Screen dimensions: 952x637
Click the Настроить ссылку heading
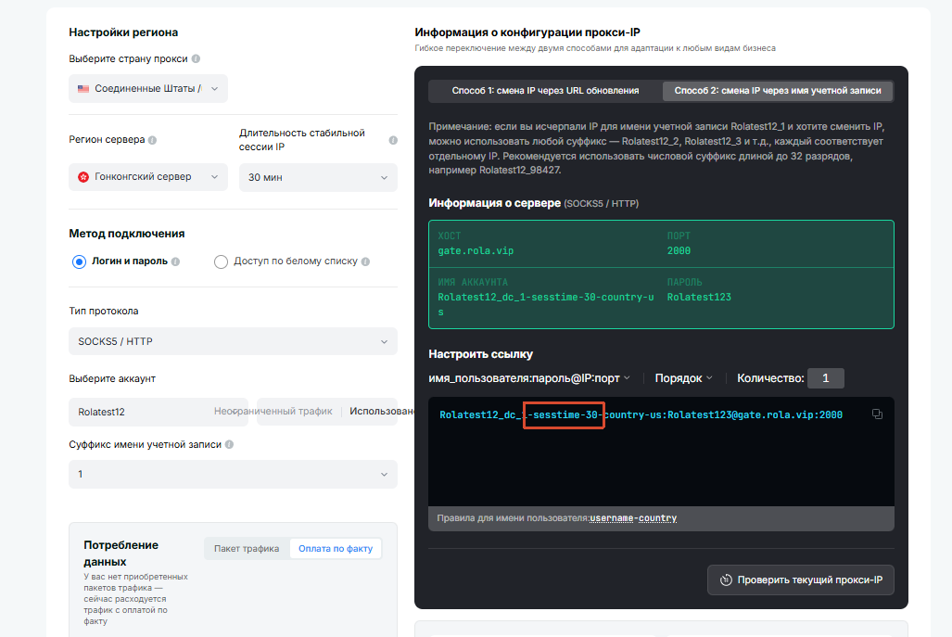(481, 354)
